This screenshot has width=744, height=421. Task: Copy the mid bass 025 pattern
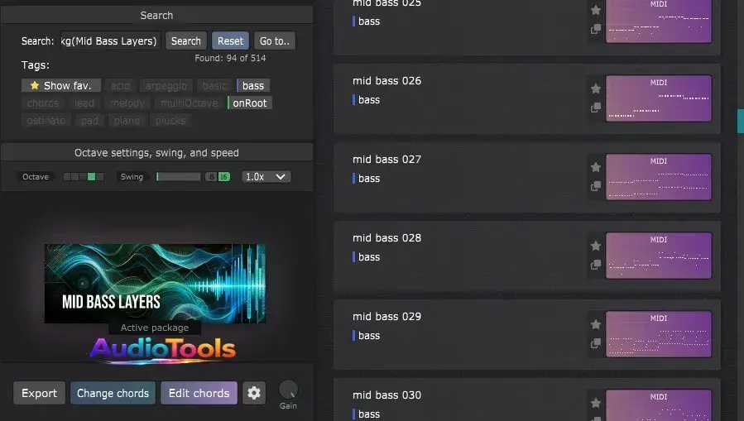[596, 29]
